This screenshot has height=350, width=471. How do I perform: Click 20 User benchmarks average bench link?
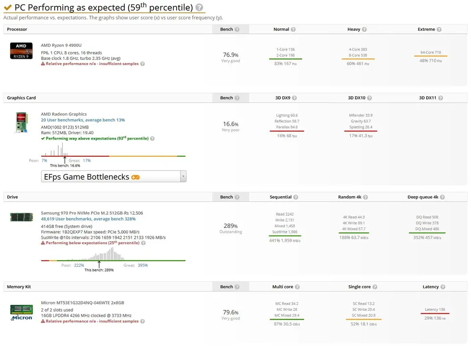(x=83, y=120)
